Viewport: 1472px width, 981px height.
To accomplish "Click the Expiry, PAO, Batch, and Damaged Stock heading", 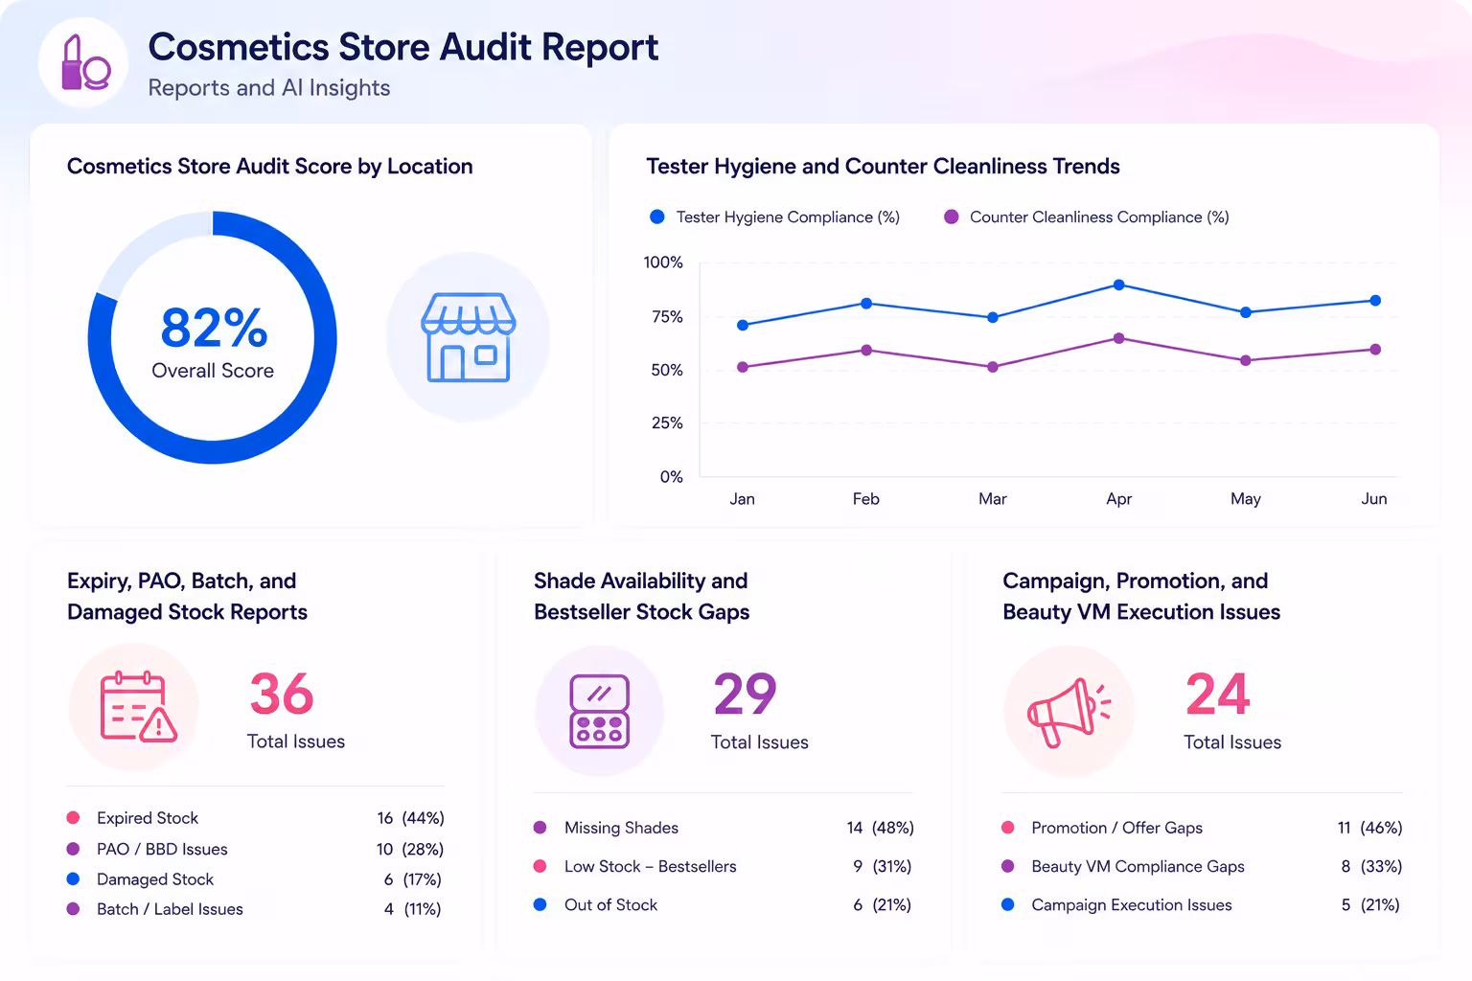I will [188, 597].
